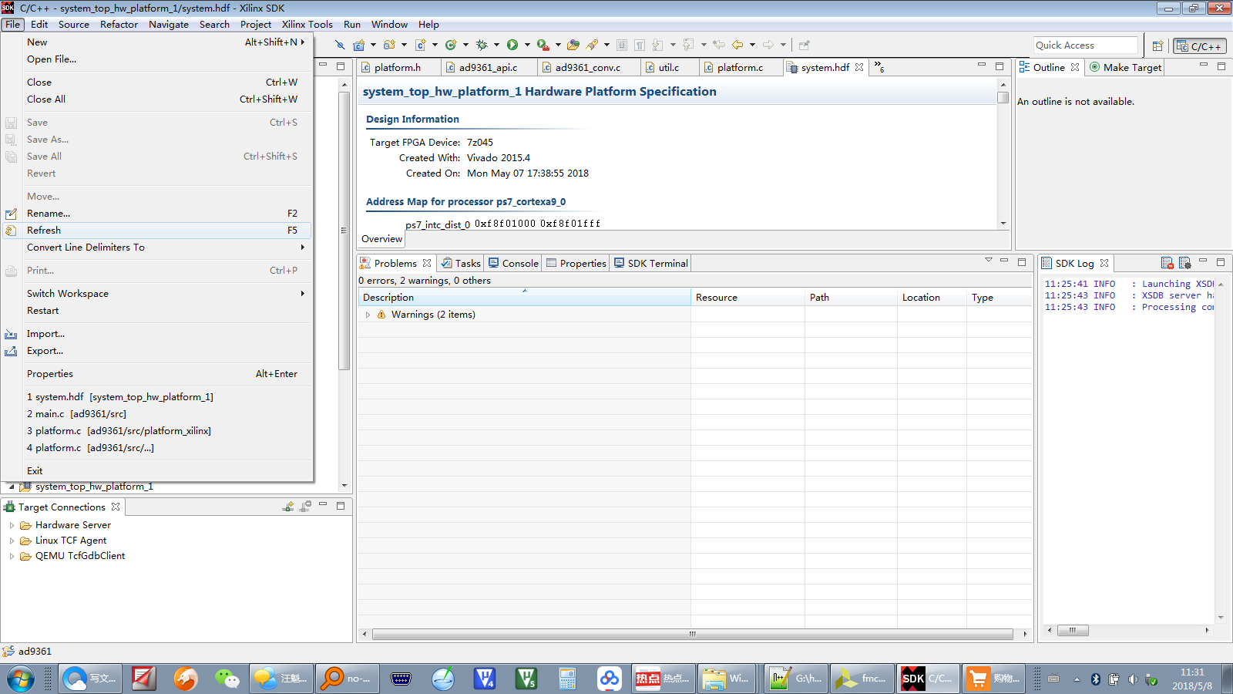Click Exit in the File menu
1233x694 pixels.
(157, 471)
